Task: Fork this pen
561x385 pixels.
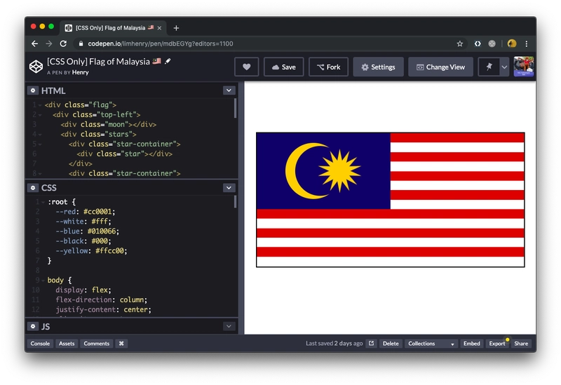Action: 328,67
